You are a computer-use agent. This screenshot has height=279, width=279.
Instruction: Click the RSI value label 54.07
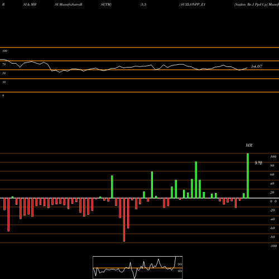257,66
